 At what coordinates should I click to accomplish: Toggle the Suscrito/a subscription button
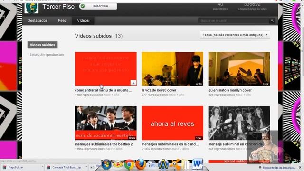click(98, 6)
